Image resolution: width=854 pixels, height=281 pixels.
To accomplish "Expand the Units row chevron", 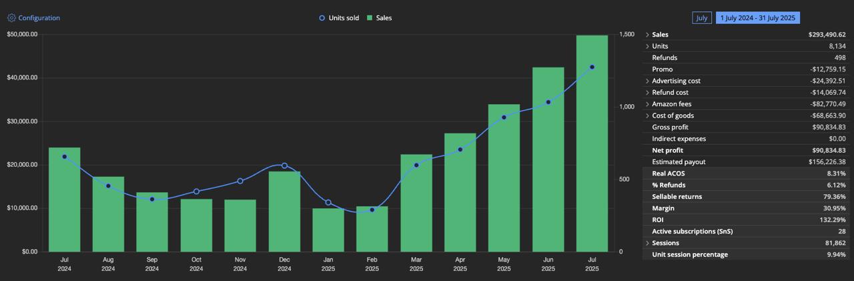I will (647, 46).
